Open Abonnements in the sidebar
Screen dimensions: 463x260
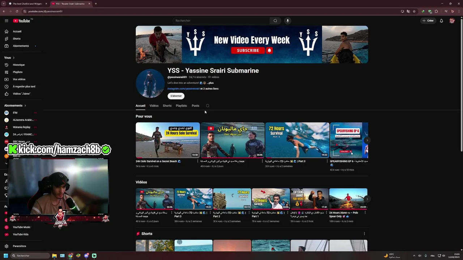point(21,46)
